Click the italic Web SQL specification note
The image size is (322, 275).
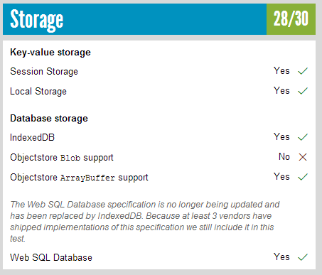tap(144, 221)
